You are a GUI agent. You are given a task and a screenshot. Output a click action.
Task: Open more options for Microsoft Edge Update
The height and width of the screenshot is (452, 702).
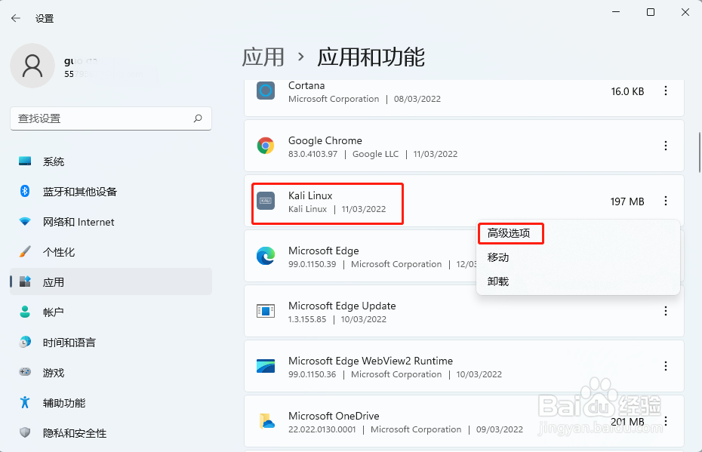(666, 311)
